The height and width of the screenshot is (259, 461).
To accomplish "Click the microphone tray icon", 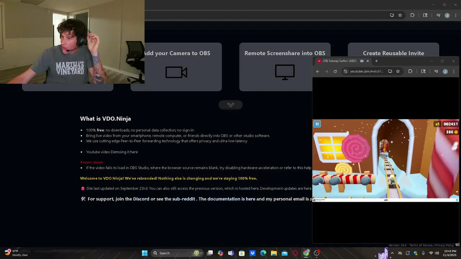I will [x=423, y=253].
